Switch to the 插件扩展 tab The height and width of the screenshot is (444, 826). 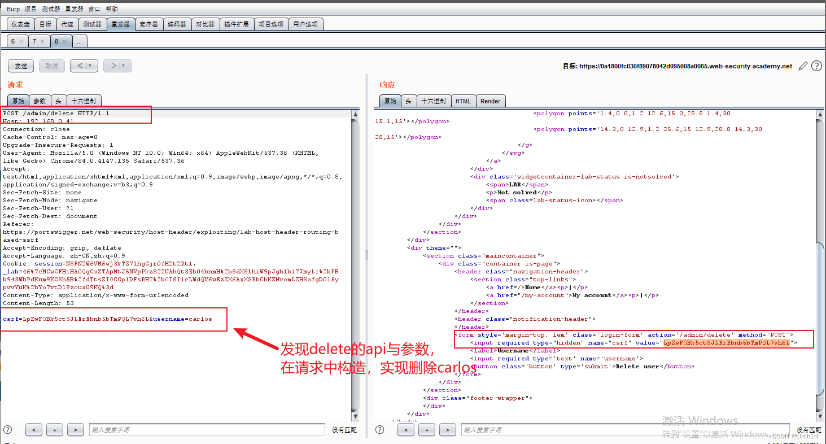(x=237, y=24)
